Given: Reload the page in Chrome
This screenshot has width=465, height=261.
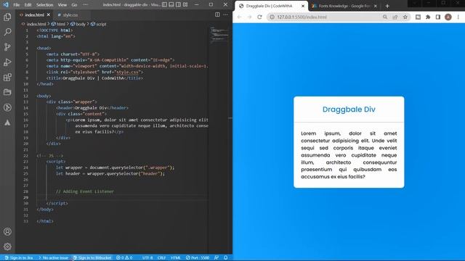Looking at the screenshot, I should click(259, 17).
